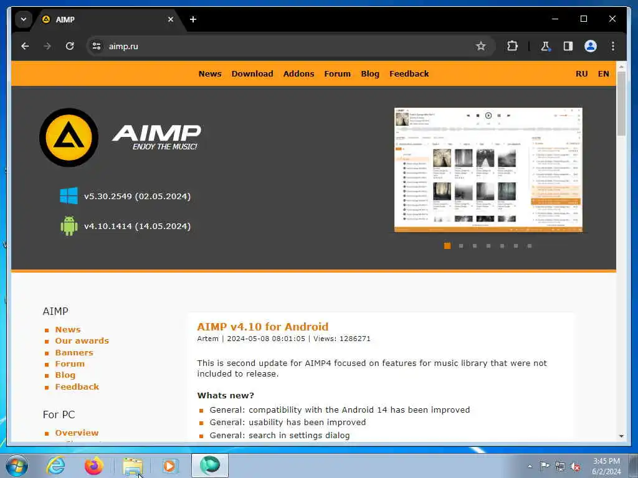Open Banners in the sidebar
This screenshot has height=478, width=638.
pos(74,352)
